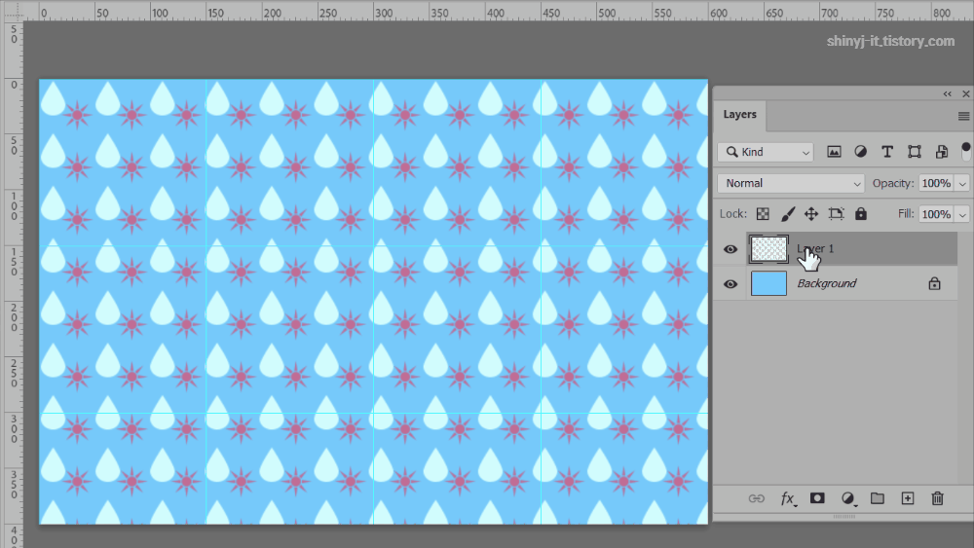Prevent auto-nesting artboard lock icon
This screenshot has height=548, width=974.
[x=836, y=214]
